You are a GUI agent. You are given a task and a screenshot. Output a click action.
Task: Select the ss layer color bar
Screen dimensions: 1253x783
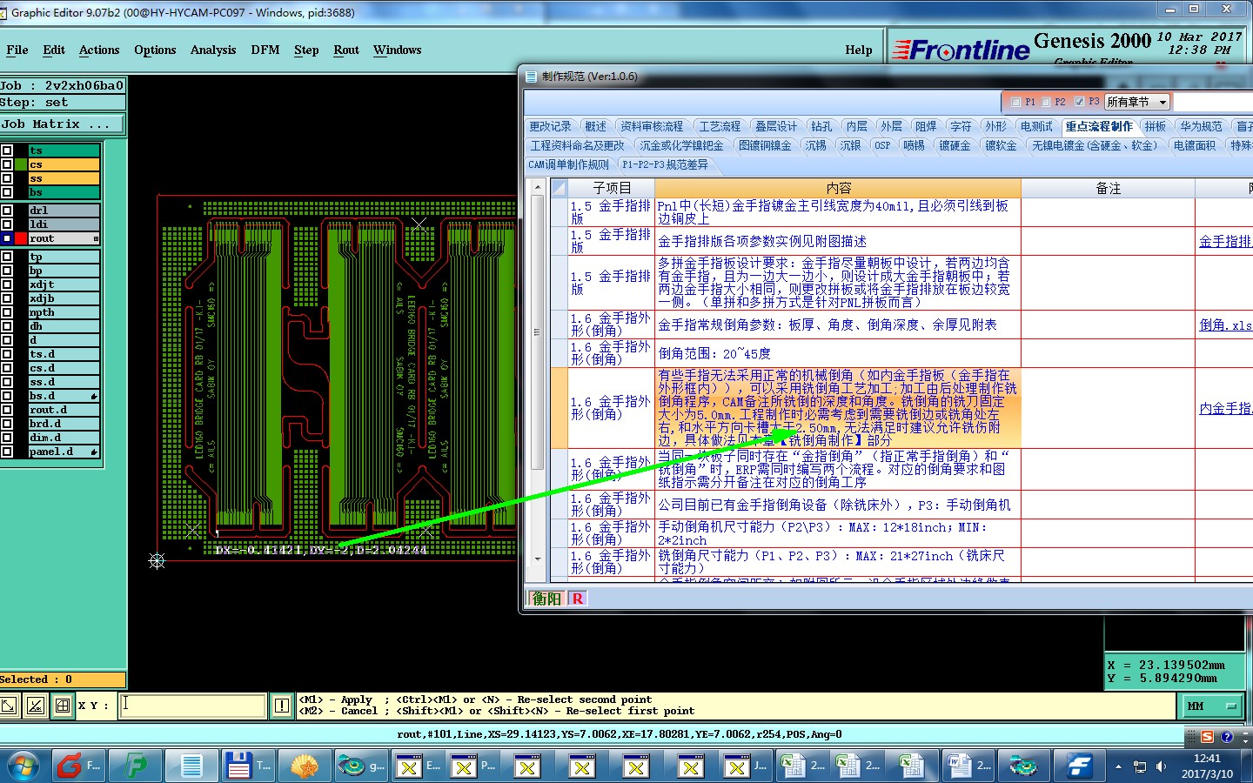[64, 178]
